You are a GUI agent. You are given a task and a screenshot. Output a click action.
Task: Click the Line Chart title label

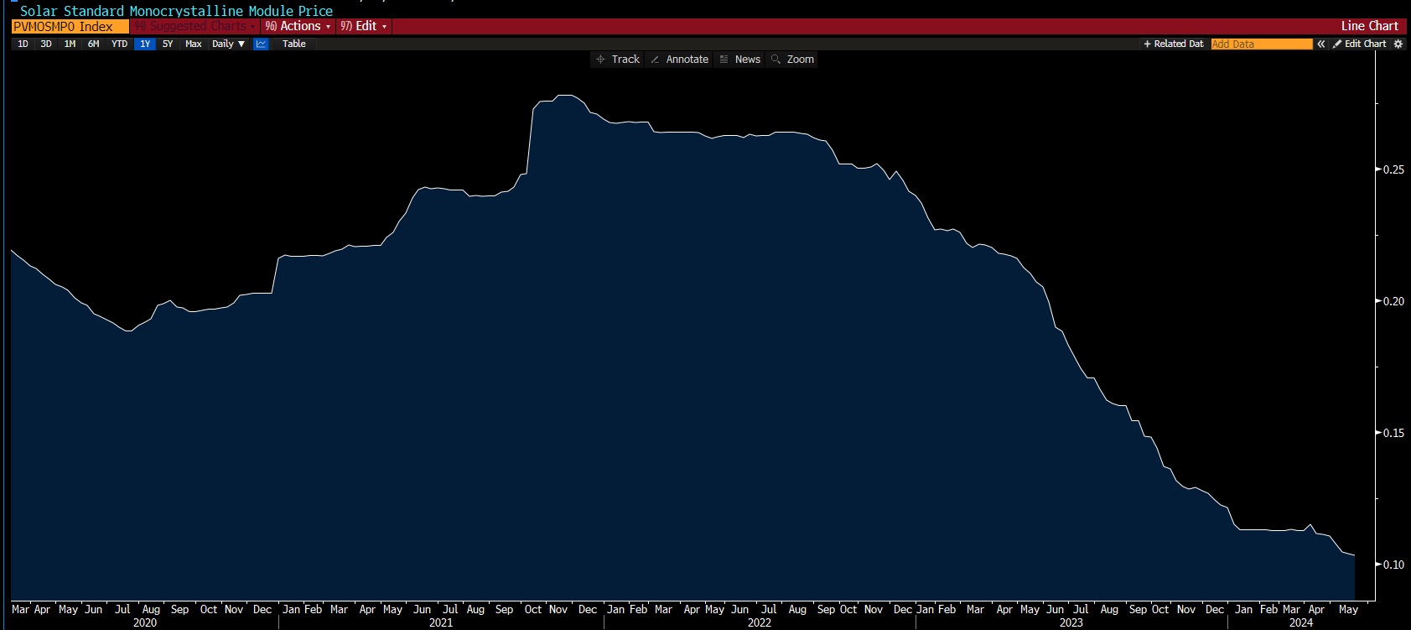[x=1370, y=26]
